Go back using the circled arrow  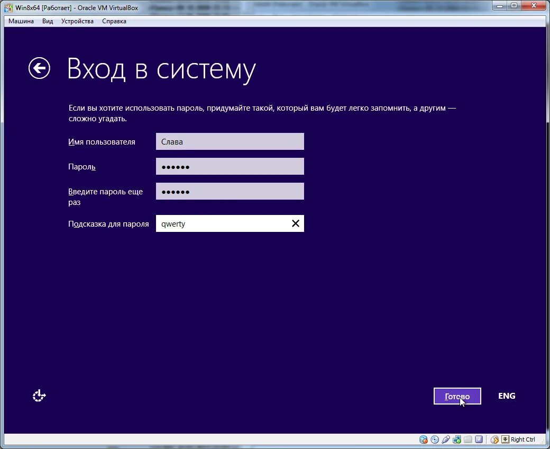coord(39,68)
